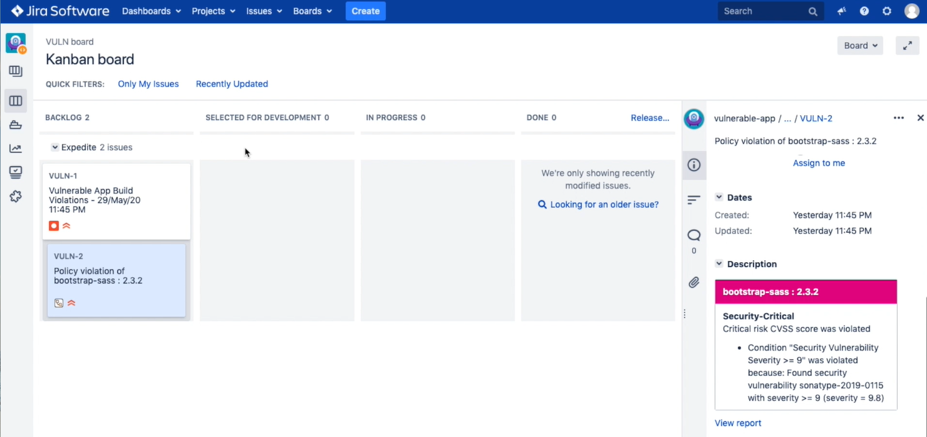Screen dimensions: 927x437
Task: Open Jira administration gear settings
Action: (x=887, y=11)
